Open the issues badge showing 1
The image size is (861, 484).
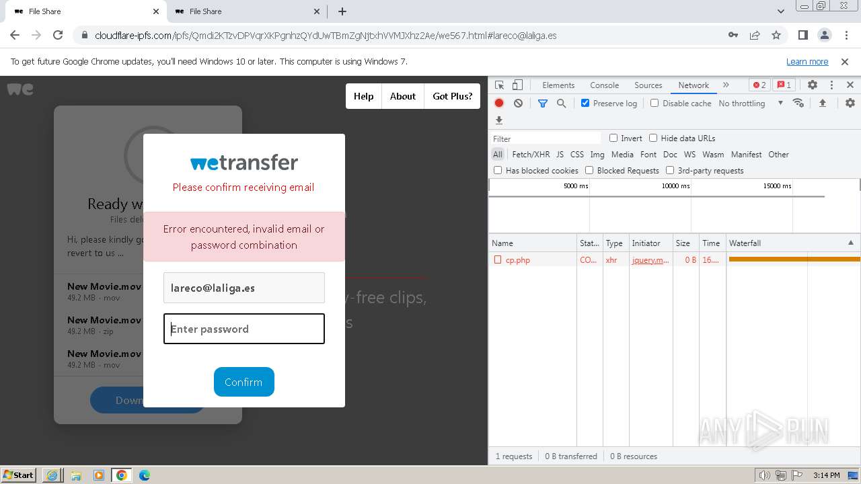pos(784,85)
